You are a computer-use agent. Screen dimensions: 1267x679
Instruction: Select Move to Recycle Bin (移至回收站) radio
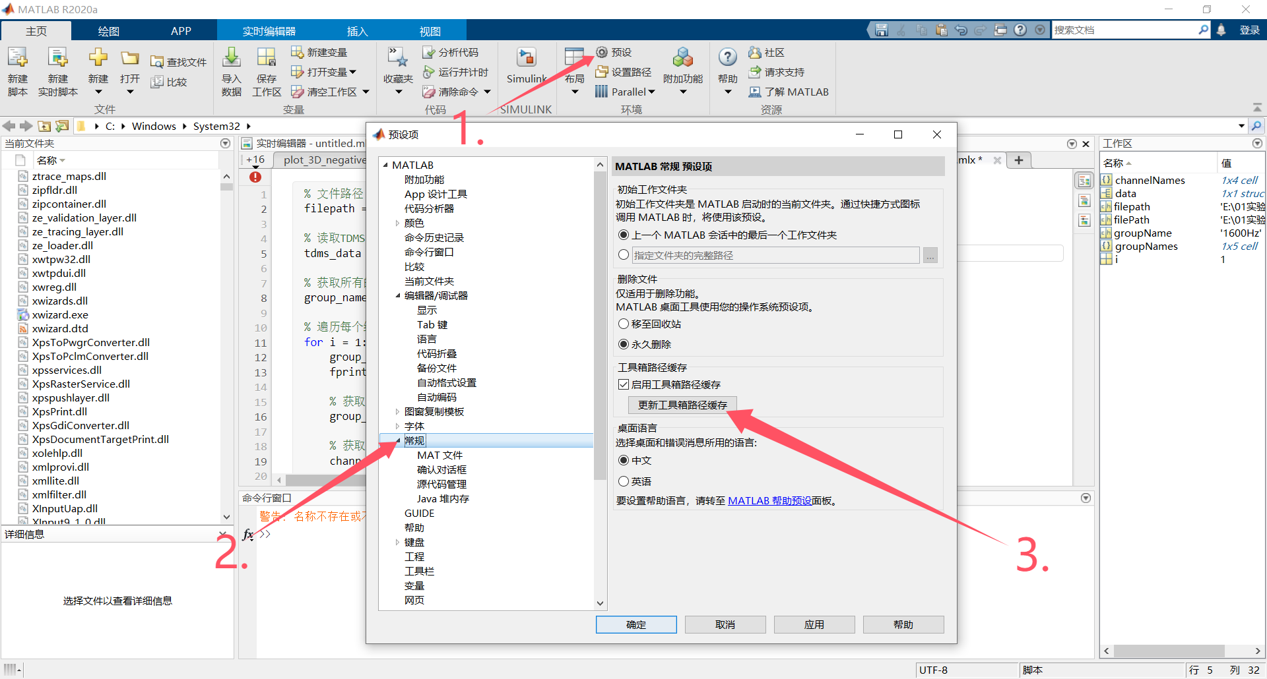[624, 324]
